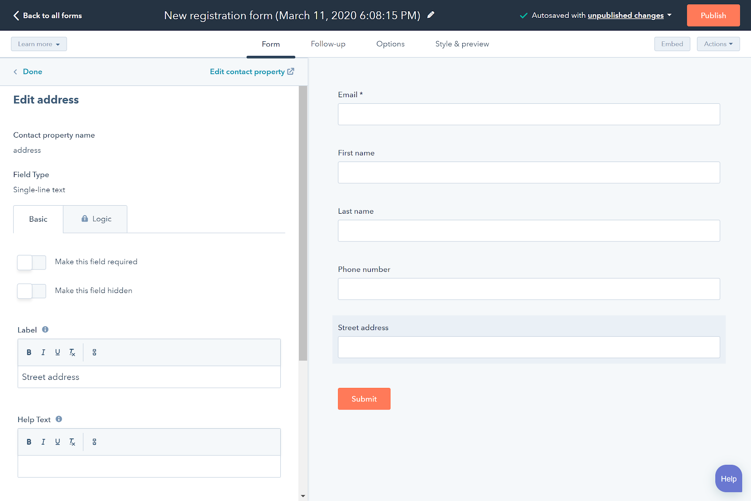This screenshot has height=501, width=751.
Task: Click Bold in the Help Text editor toolbar
Action: pos(29,442)
